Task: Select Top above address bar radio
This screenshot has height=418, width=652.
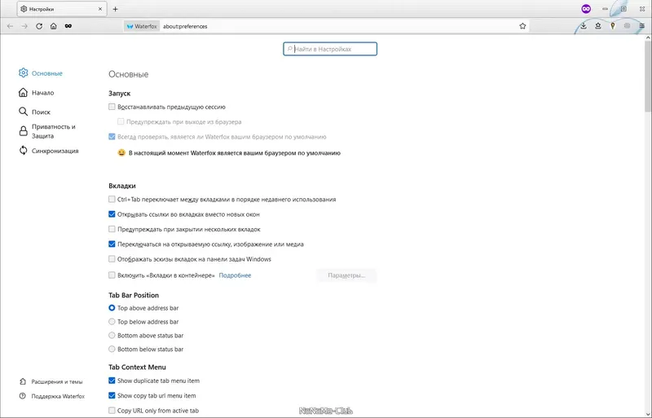Action: click(x=112, y=308)
